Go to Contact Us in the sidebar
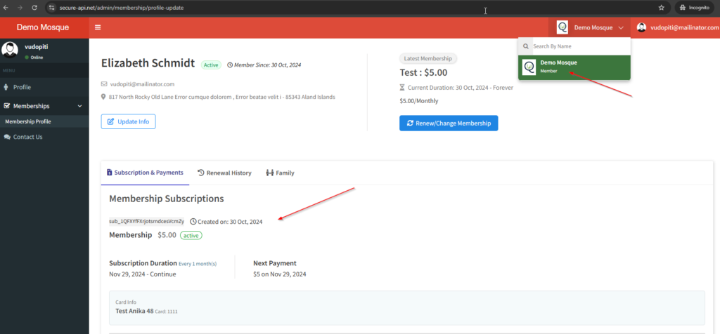This screenshot has width=720, height=334. [x=27, y=137]
